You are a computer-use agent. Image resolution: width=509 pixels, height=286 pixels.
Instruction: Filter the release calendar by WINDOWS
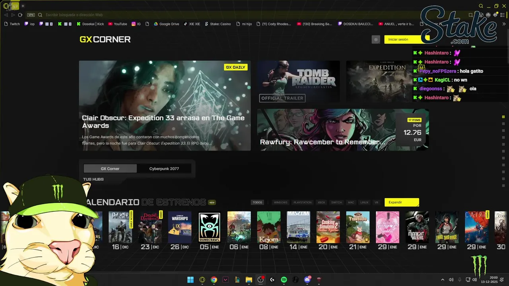280,202
